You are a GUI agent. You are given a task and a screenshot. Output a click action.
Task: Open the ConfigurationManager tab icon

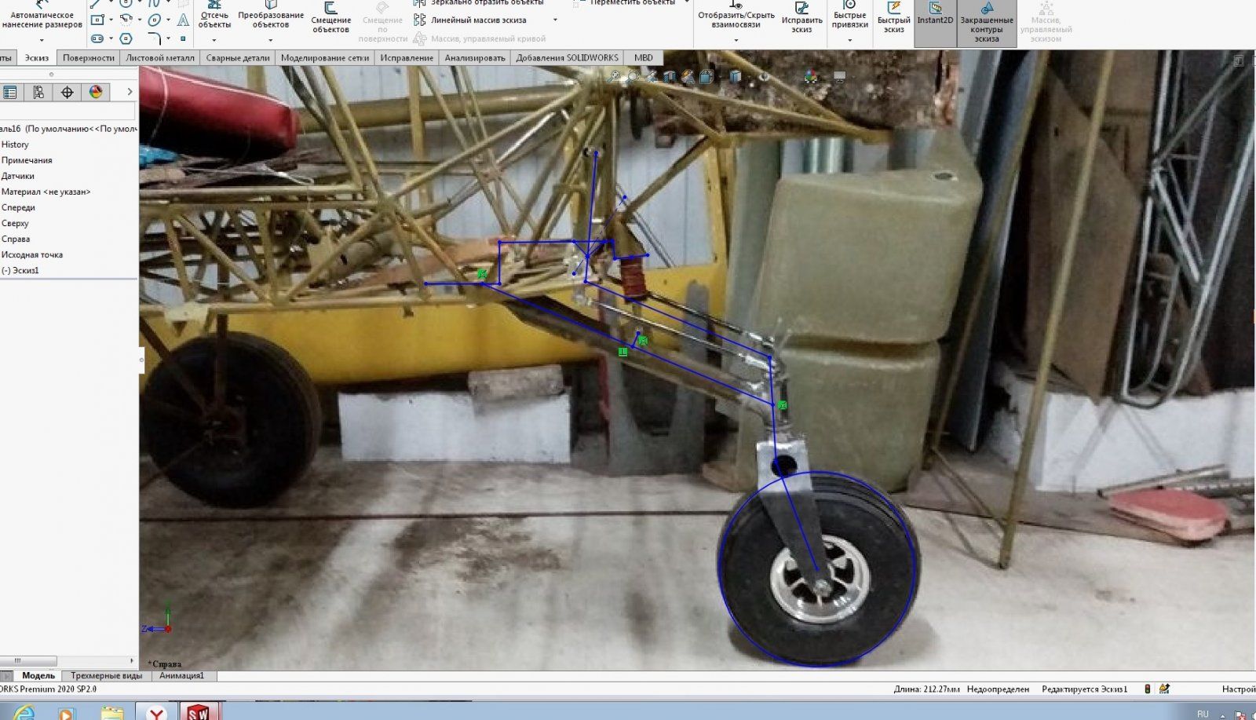(38, 93)
